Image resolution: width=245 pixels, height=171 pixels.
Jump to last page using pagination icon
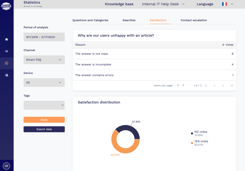coord(231,86)
